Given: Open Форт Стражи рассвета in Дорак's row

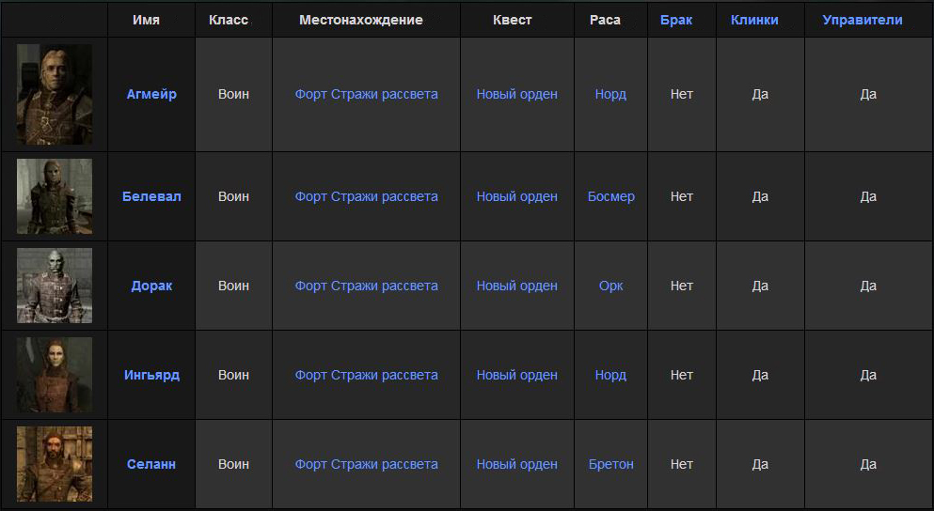Looking at the screenshot, I should click(x=366, y=286).
